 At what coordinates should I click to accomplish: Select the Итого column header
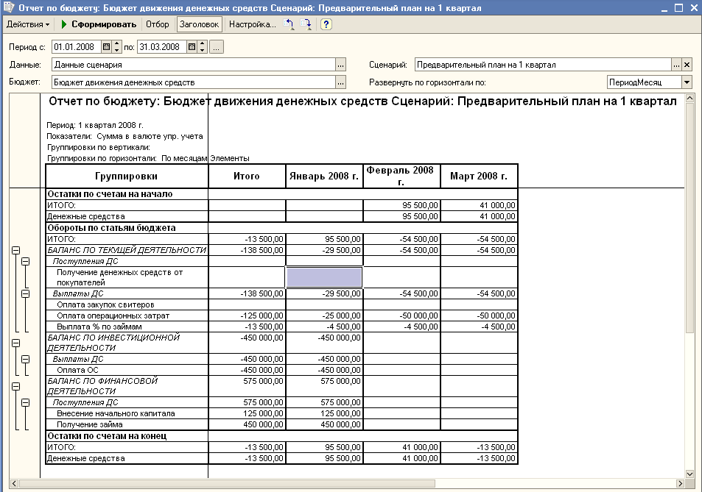pos(247,176)
